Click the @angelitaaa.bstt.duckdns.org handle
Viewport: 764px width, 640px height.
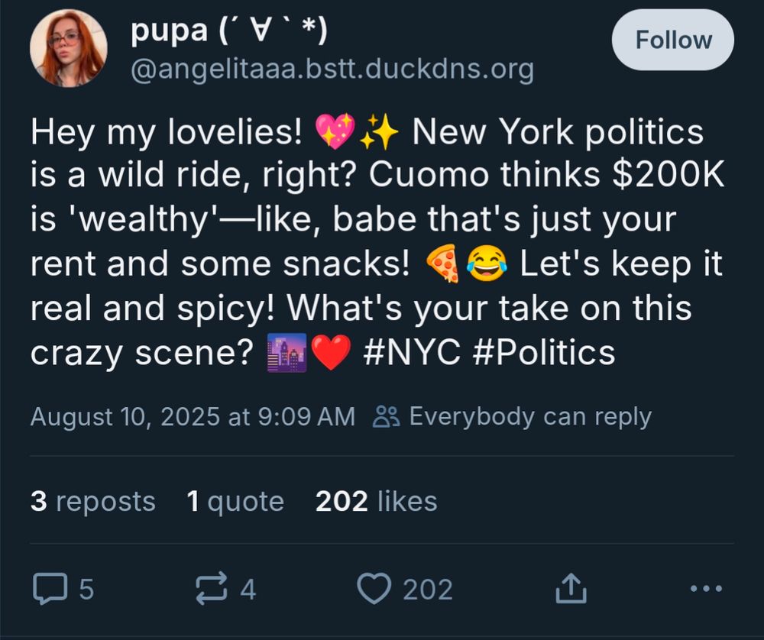(x=332, y=69)
